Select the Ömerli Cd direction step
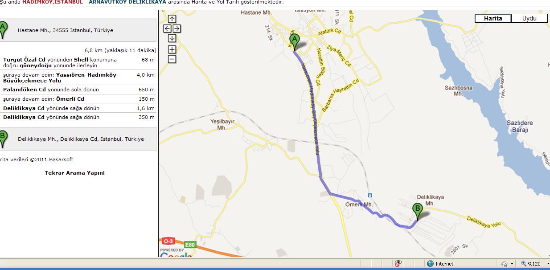550x270 pixels. click(78, 99)
